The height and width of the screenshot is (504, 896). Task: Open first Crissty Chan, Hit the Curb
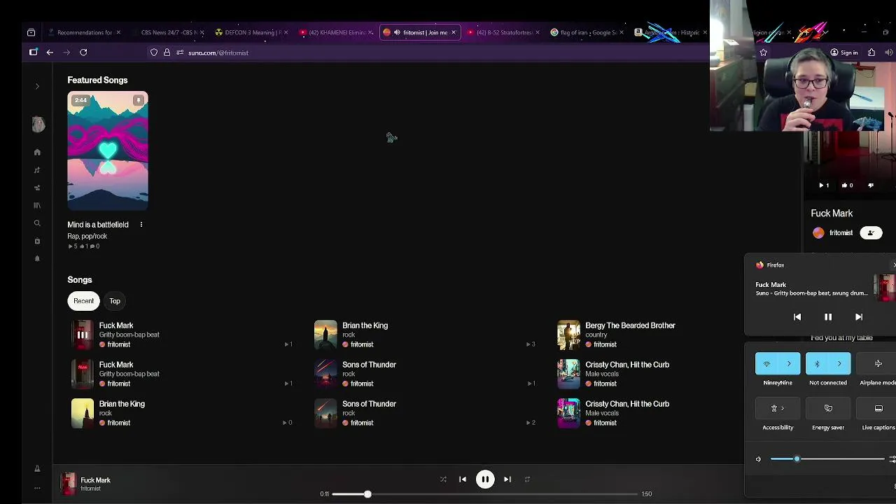(627, 365)
